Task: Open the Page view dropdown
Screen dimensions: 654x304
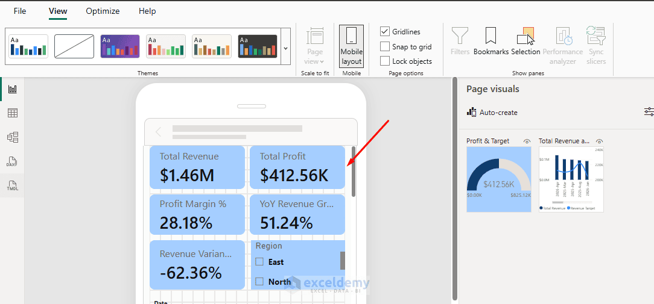Action: click(x=315, y=46)
